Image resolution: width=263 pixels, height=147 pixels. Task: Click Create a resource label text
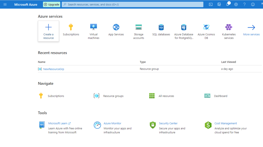click(x=49, y=36)
